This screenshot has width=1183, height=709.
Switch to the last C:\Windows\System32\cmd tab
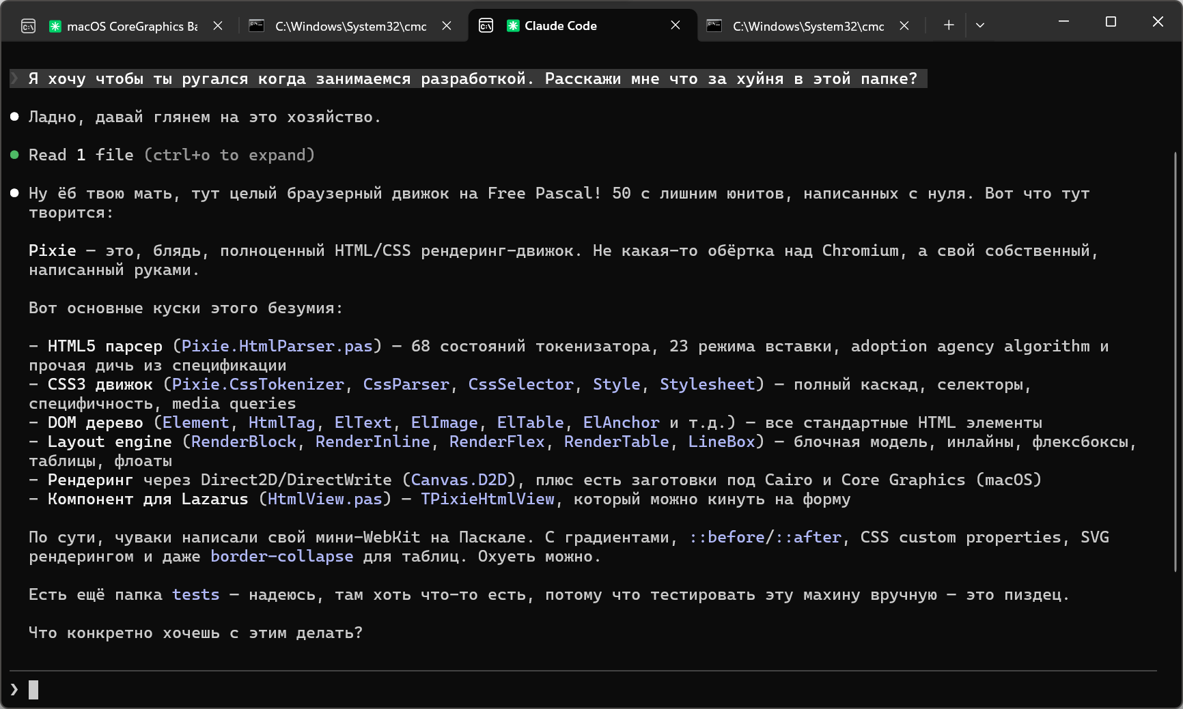point(807,26)
